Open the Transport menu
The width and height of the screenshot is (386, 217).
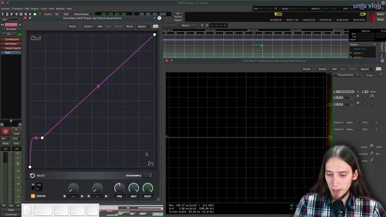point(17,8)
